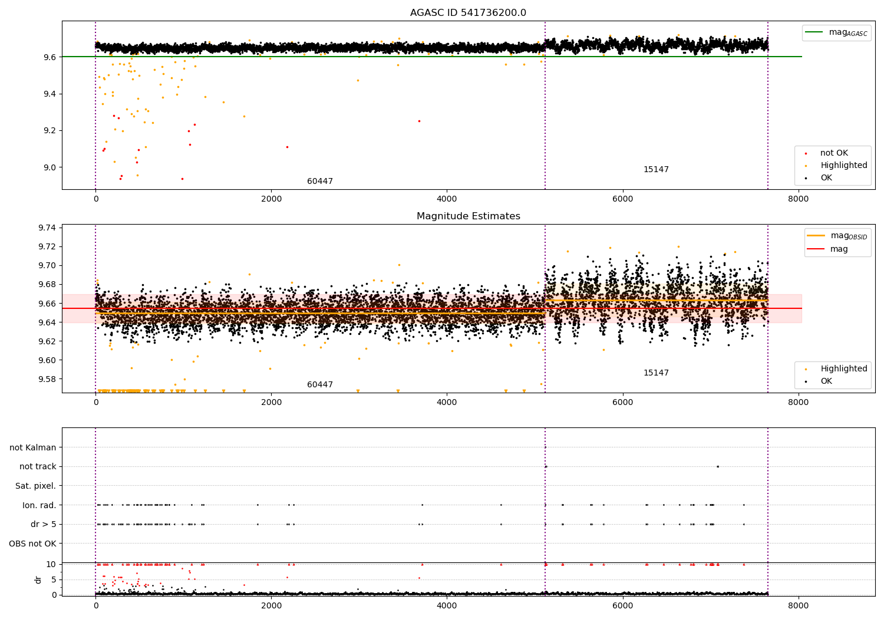Click the 'dr > 5' y-axis label

[44, 524]
